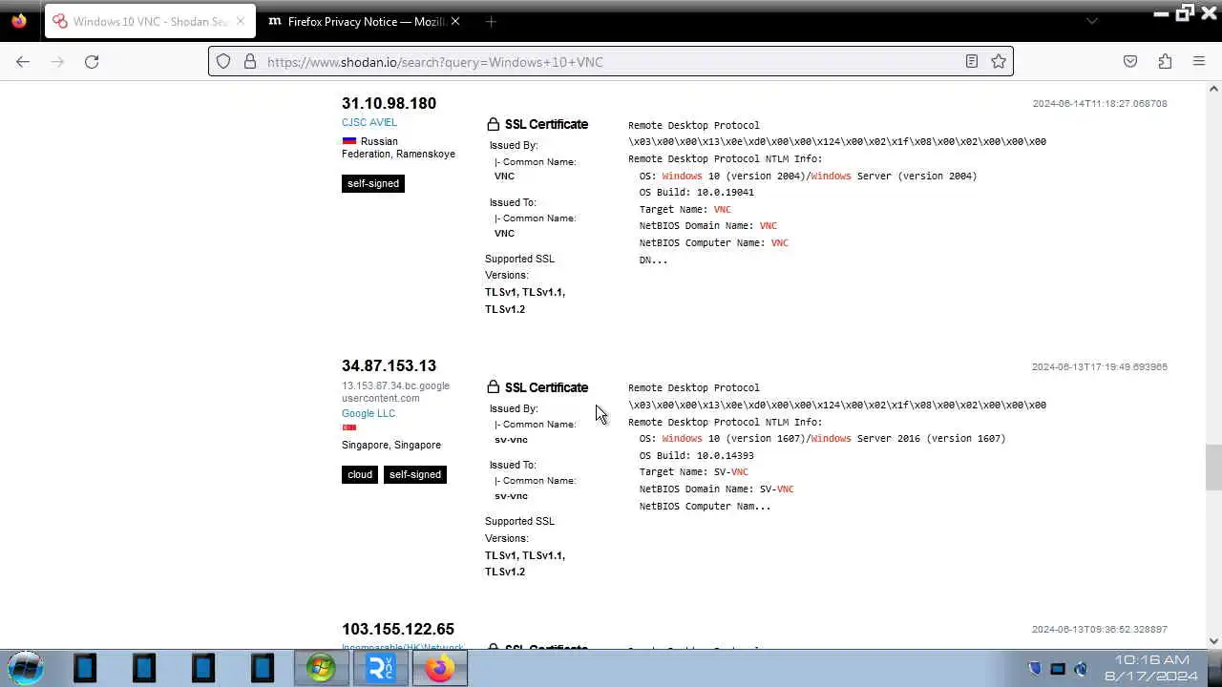Click Target Name: SV-VNC text
The height and width of the screenshot is (687, 1222).
coord(694,471)
